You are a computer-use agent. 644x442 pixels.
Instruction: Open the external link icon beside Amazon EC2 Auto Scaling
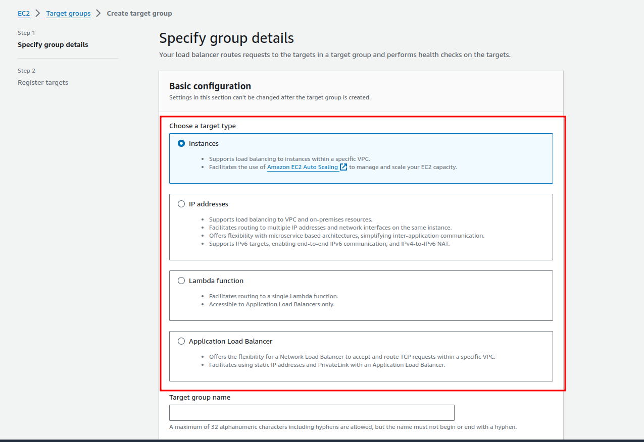point(343,167)
